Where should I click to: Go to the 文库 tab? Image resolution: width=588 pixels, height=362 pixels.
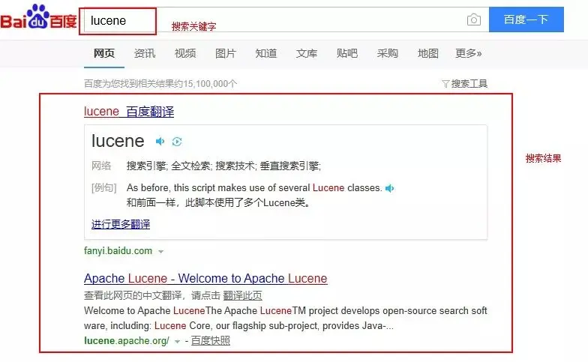[307, 53]
